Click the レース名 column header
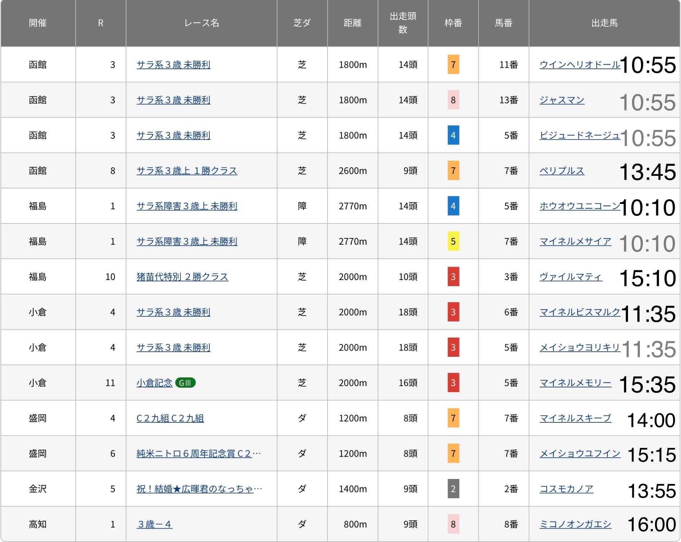 point(201,23)
